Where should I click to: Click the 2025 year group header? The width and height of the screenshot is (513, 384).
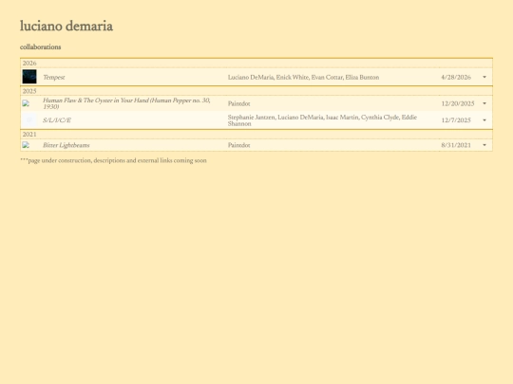pos(256,91)
